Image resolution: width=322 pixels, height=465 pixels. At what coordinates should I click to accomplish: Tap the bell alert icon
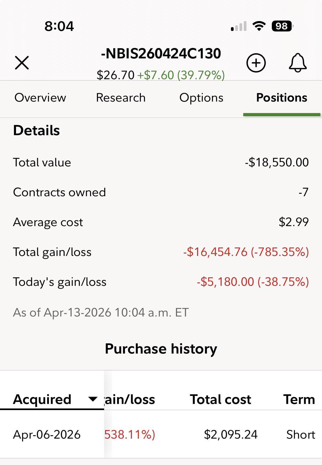tap(297, 63)
